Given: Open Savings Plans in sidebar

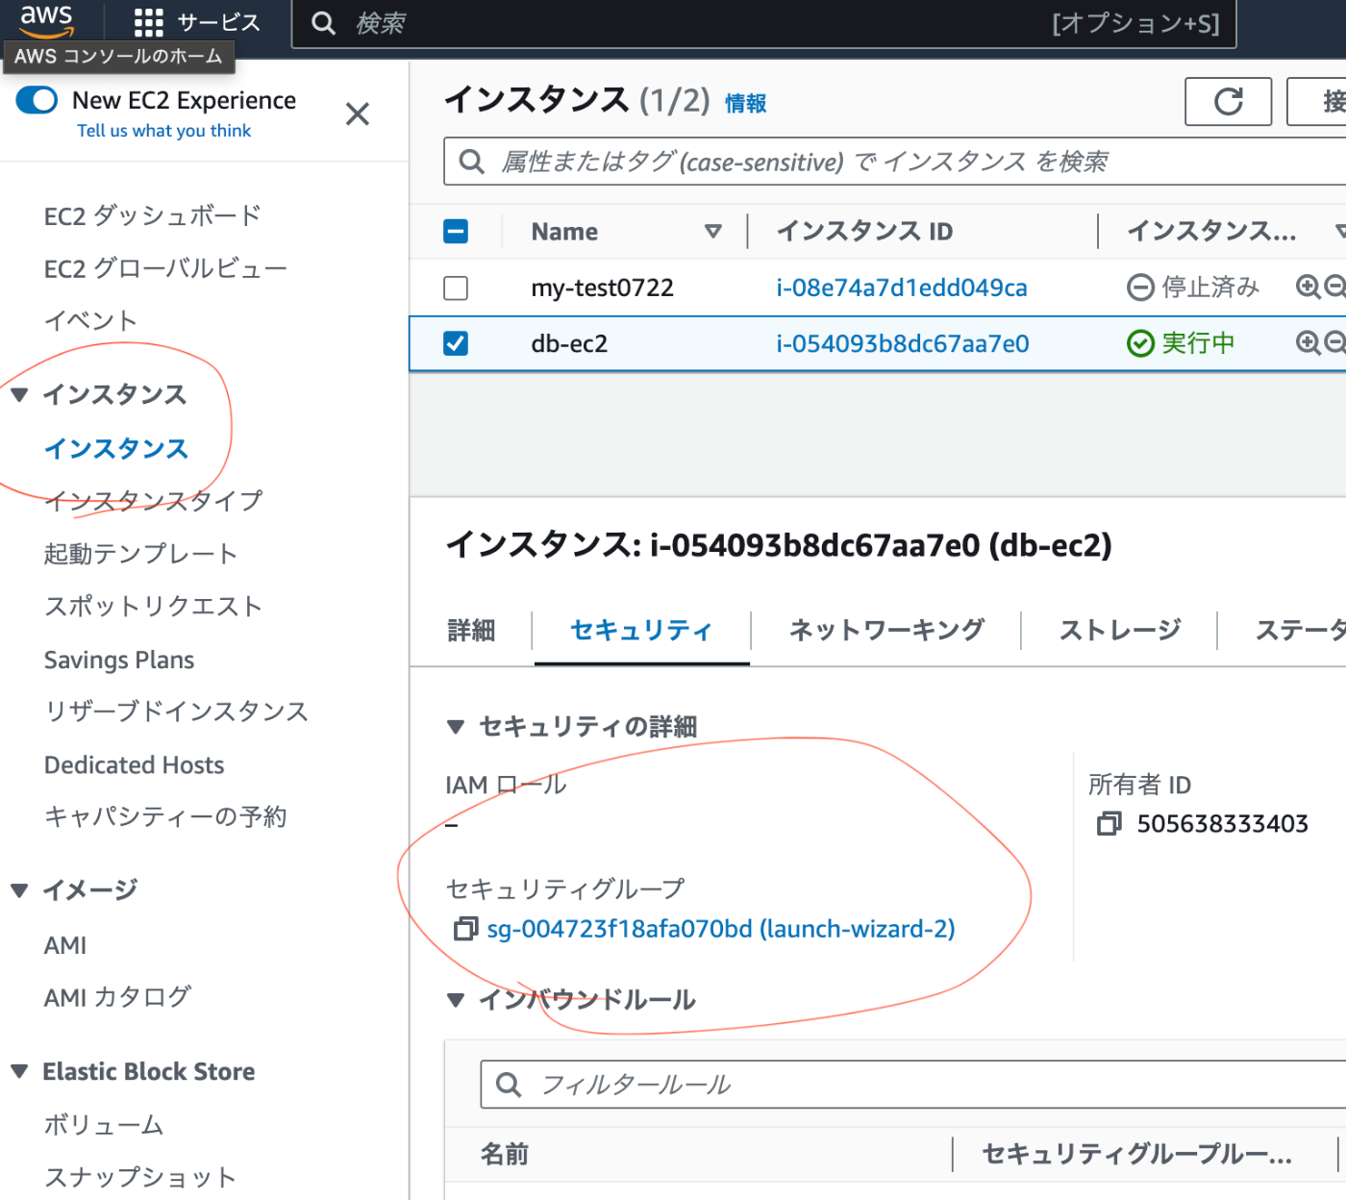Looking at the screenshot, I should 119,660.
